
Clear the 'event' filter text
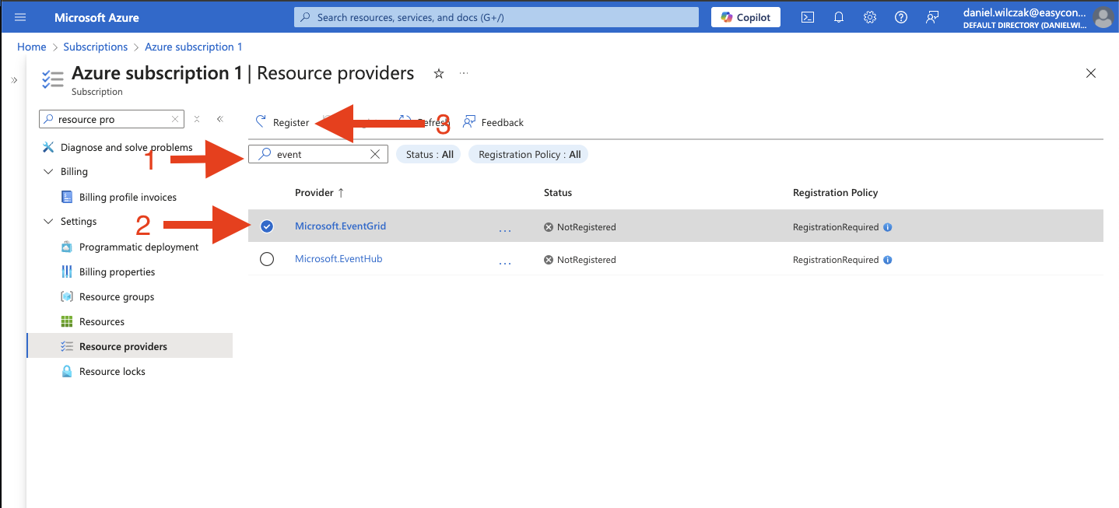[x=375, y=154]
